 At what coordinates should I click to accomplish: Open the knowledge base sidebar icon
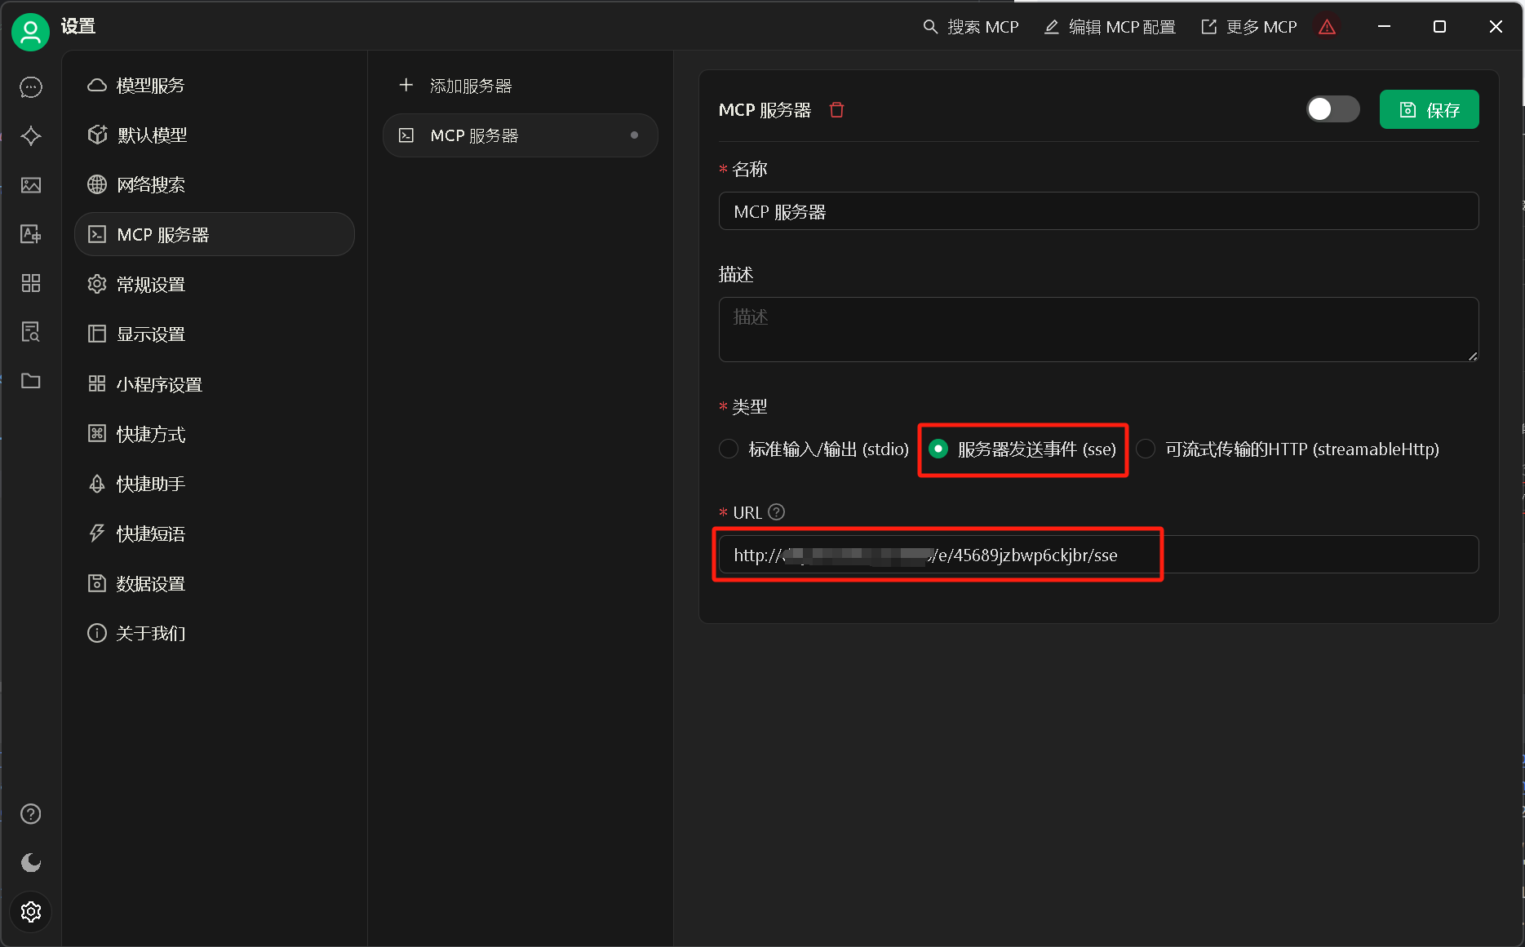31,332
